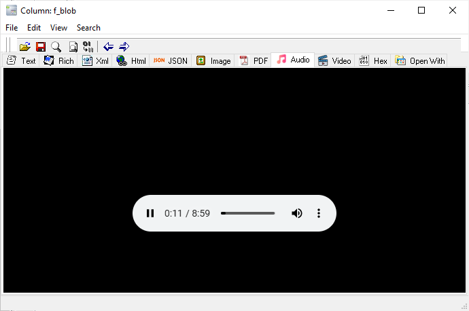Open the View menu
The width and height of the screenshot is (469, 311).
(x=58, y=28)
